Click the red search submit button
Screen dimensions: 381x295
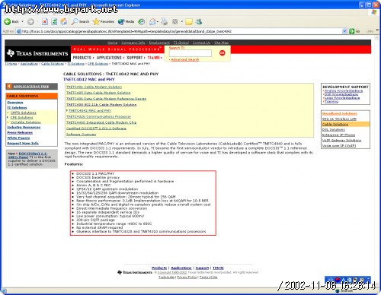point(222,52)
